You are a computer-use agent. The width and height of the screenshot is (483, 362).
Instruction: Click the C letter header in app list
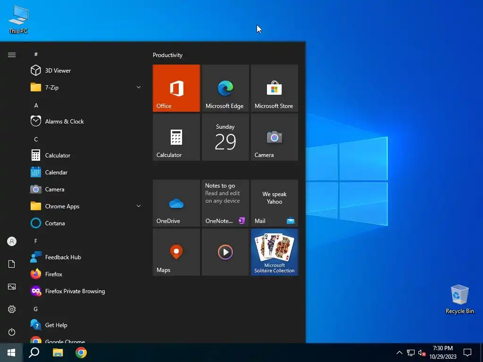(x=36, y=139)
